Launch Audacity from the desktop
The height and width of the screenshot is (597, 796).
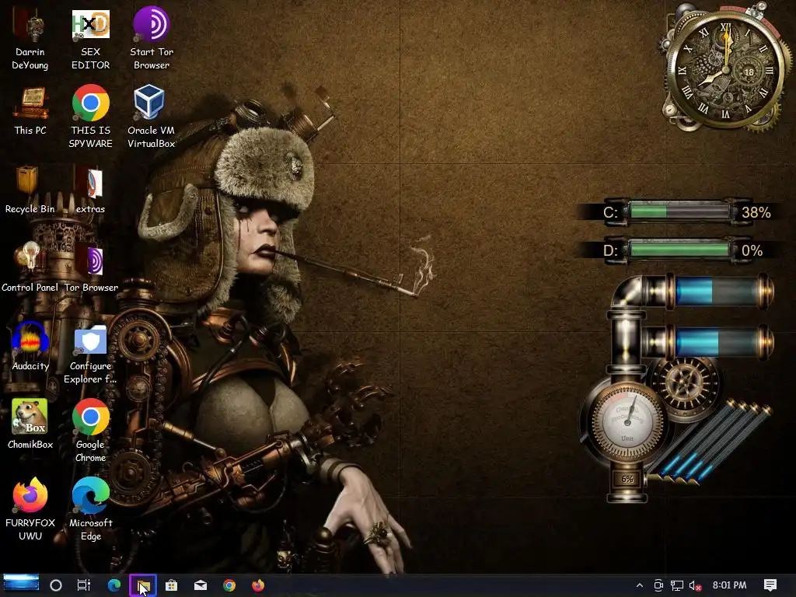coord(30,346)
